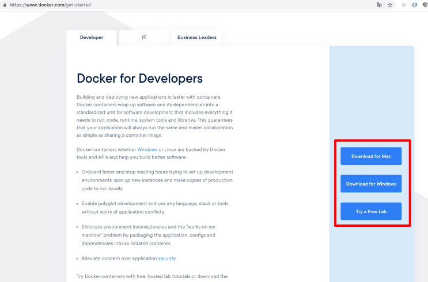Bookmark this page with the star icon

click(390, 5)
